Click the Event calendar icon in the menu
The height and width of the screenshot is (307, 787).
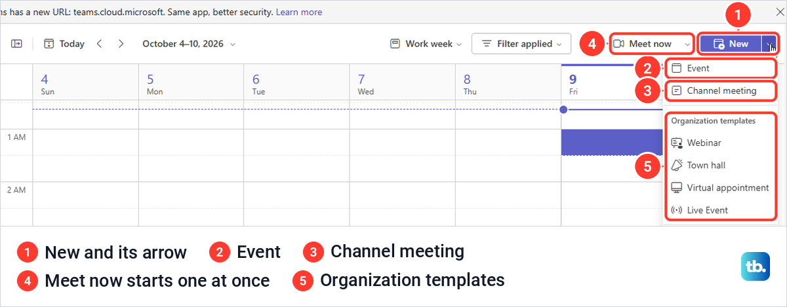[677, 68]
